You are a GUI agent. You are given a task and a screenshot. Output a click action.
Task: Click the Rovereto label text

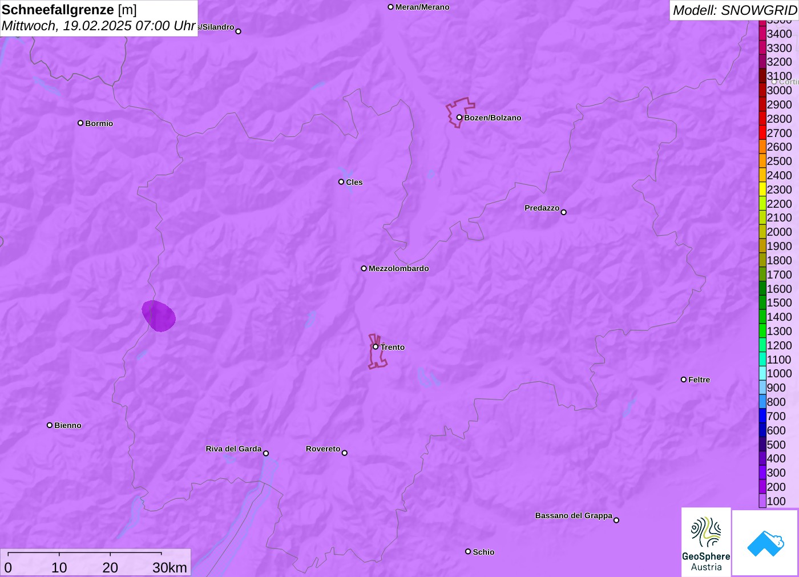(323, 449)
